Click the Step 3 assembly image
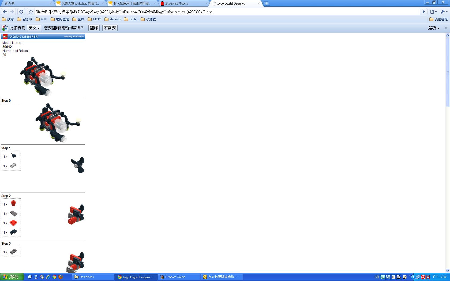Image resolution: width=450 pixels, height=281 pixels. [x=76, y=262]
